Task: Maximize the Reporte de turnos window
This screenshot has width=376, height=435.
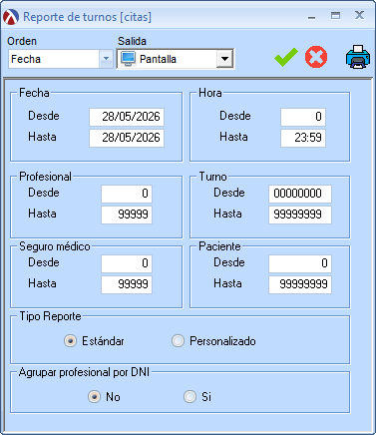Action: click(335, 16)
